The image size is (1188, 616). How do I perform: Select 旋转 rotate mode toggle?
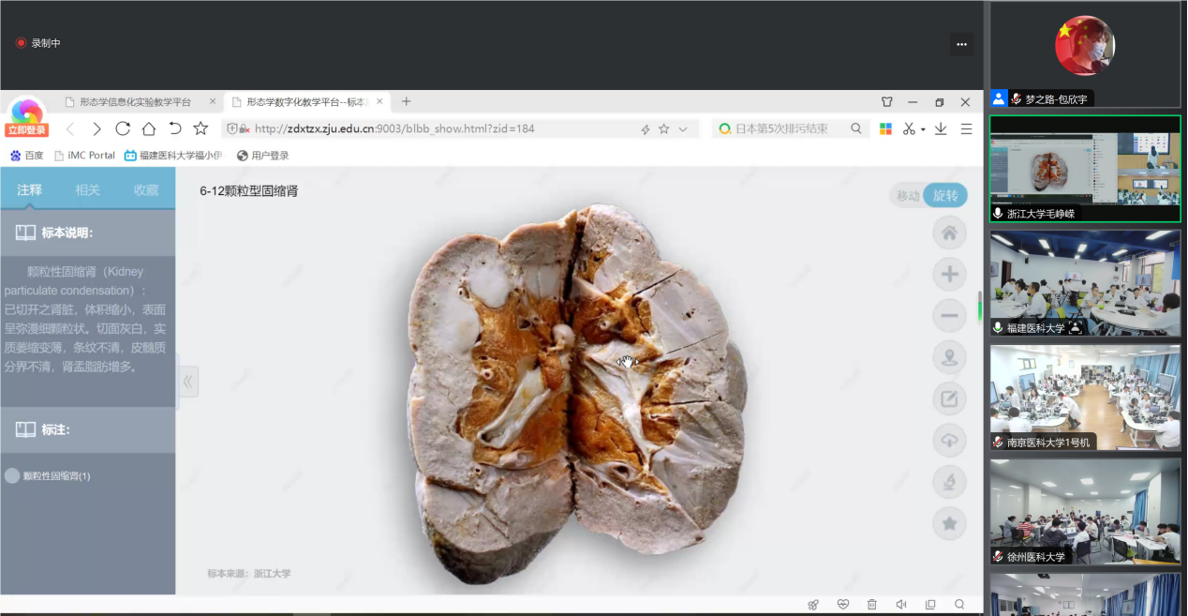945,196
